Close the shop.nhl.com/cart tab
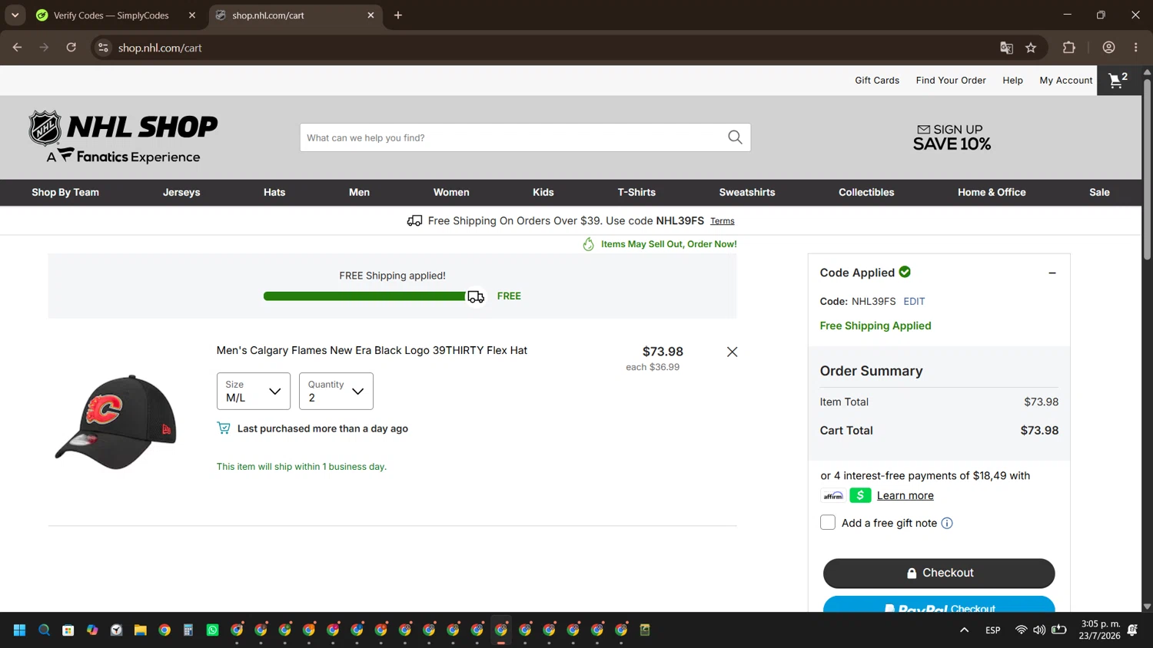The height and width of the screenshot is (648, 1153). coord(370,15)
